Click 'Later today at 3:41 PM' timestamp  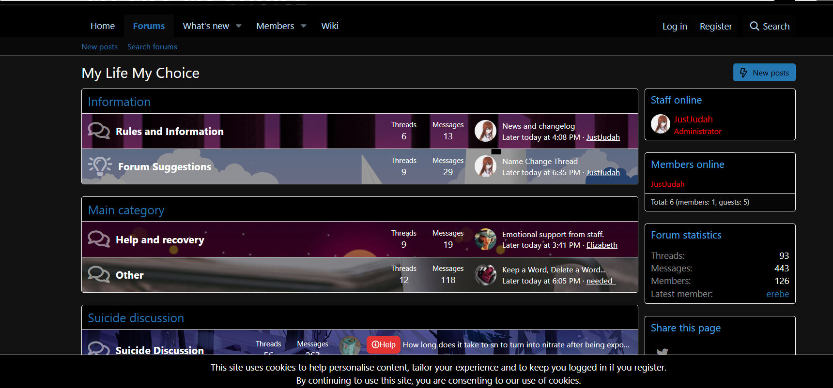(x=541, y=245)
